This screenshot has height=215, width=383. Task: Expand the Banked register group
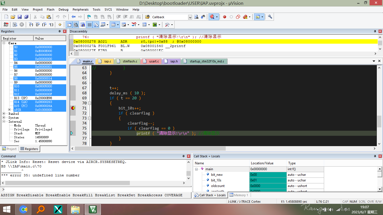point(4,114)
